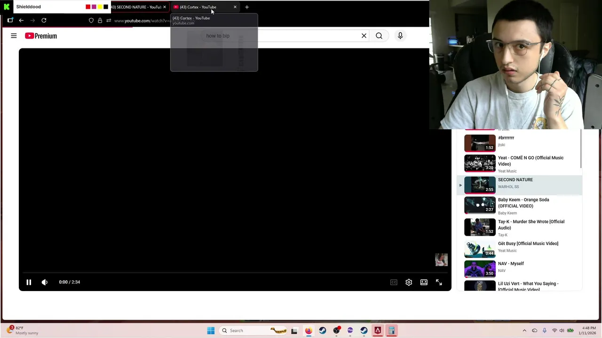Click the browser forward arrow

(x=32, y=20)
